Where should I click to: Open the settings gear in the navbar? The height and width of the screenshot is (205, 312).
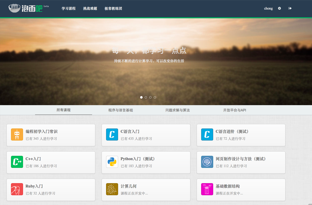(279, 8)
